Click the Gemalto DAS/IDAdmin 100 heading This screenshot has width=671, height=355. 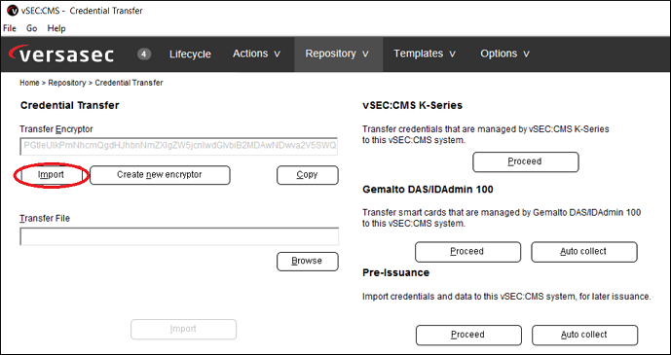pos(428,189)
